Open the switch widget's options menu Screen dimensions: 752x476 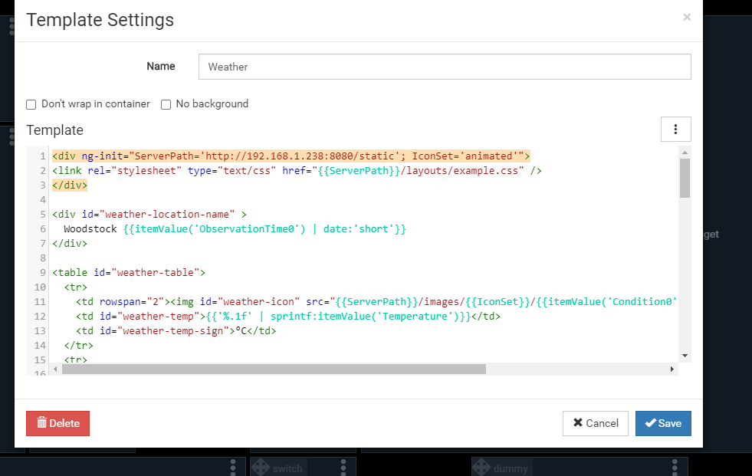[x=343, y=467]
